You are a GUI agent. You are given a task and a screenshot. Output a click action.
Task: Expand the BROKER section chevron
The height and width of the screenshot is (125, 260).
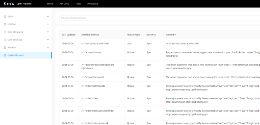coord(48,48)
